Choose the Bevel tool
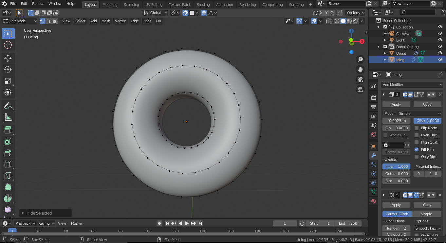Image resolution: width=446 pixels, height=243 pixels. 8,153
